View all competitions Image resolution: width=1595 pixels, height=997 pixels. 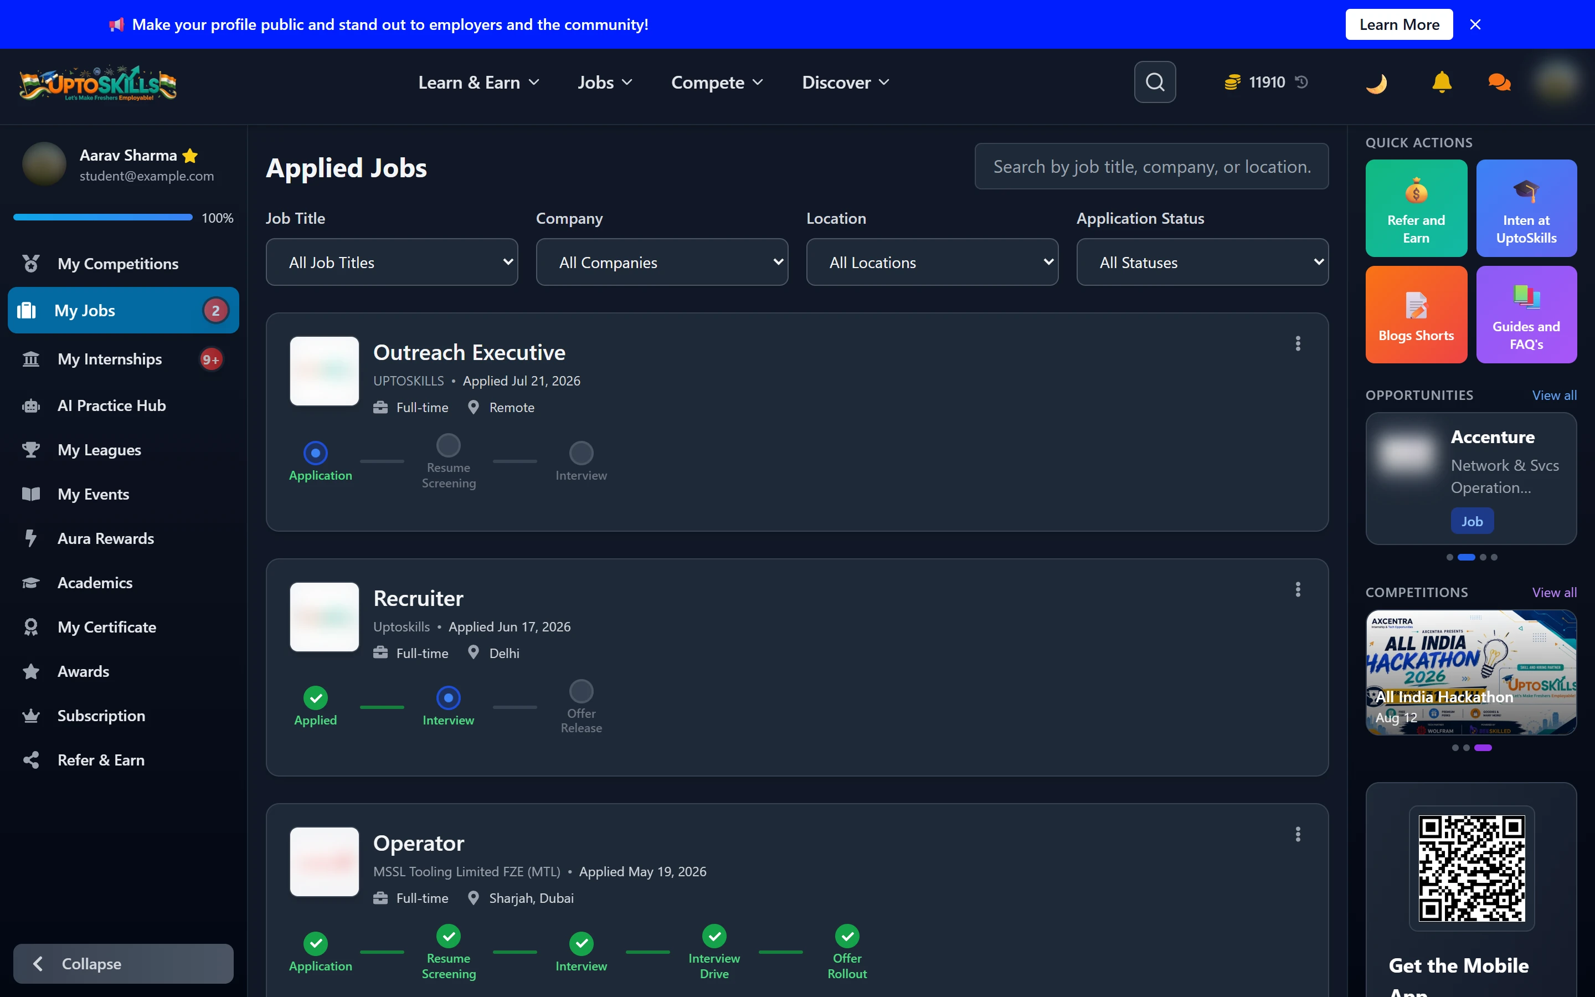click(x=1554, y=592)
